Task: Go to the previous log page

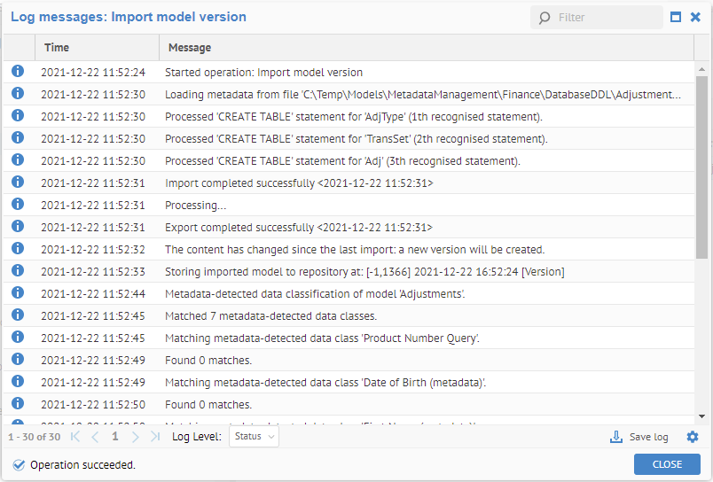Action: [x=95, y=437]
